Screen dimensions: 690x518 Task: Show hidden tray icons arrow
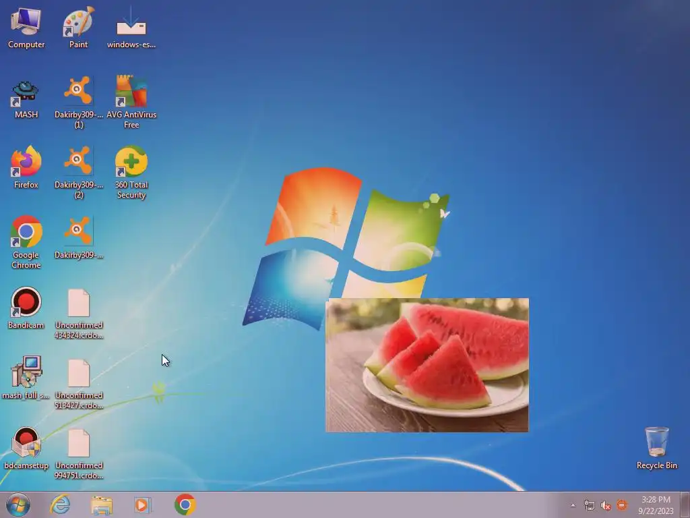(x=573, y=505)
